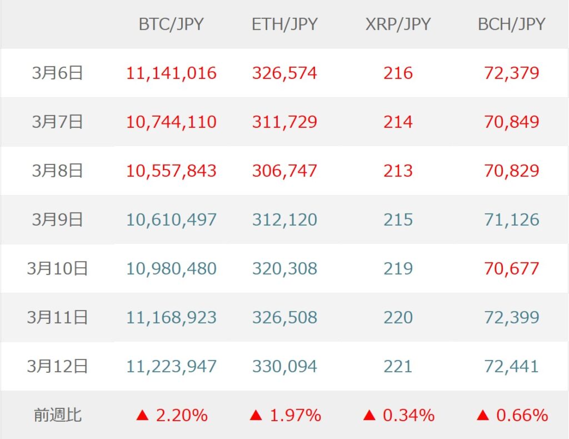Click the 前週比 row label
Image resolution: width=569 pixels, height=439 pixels.
(57, 415)
